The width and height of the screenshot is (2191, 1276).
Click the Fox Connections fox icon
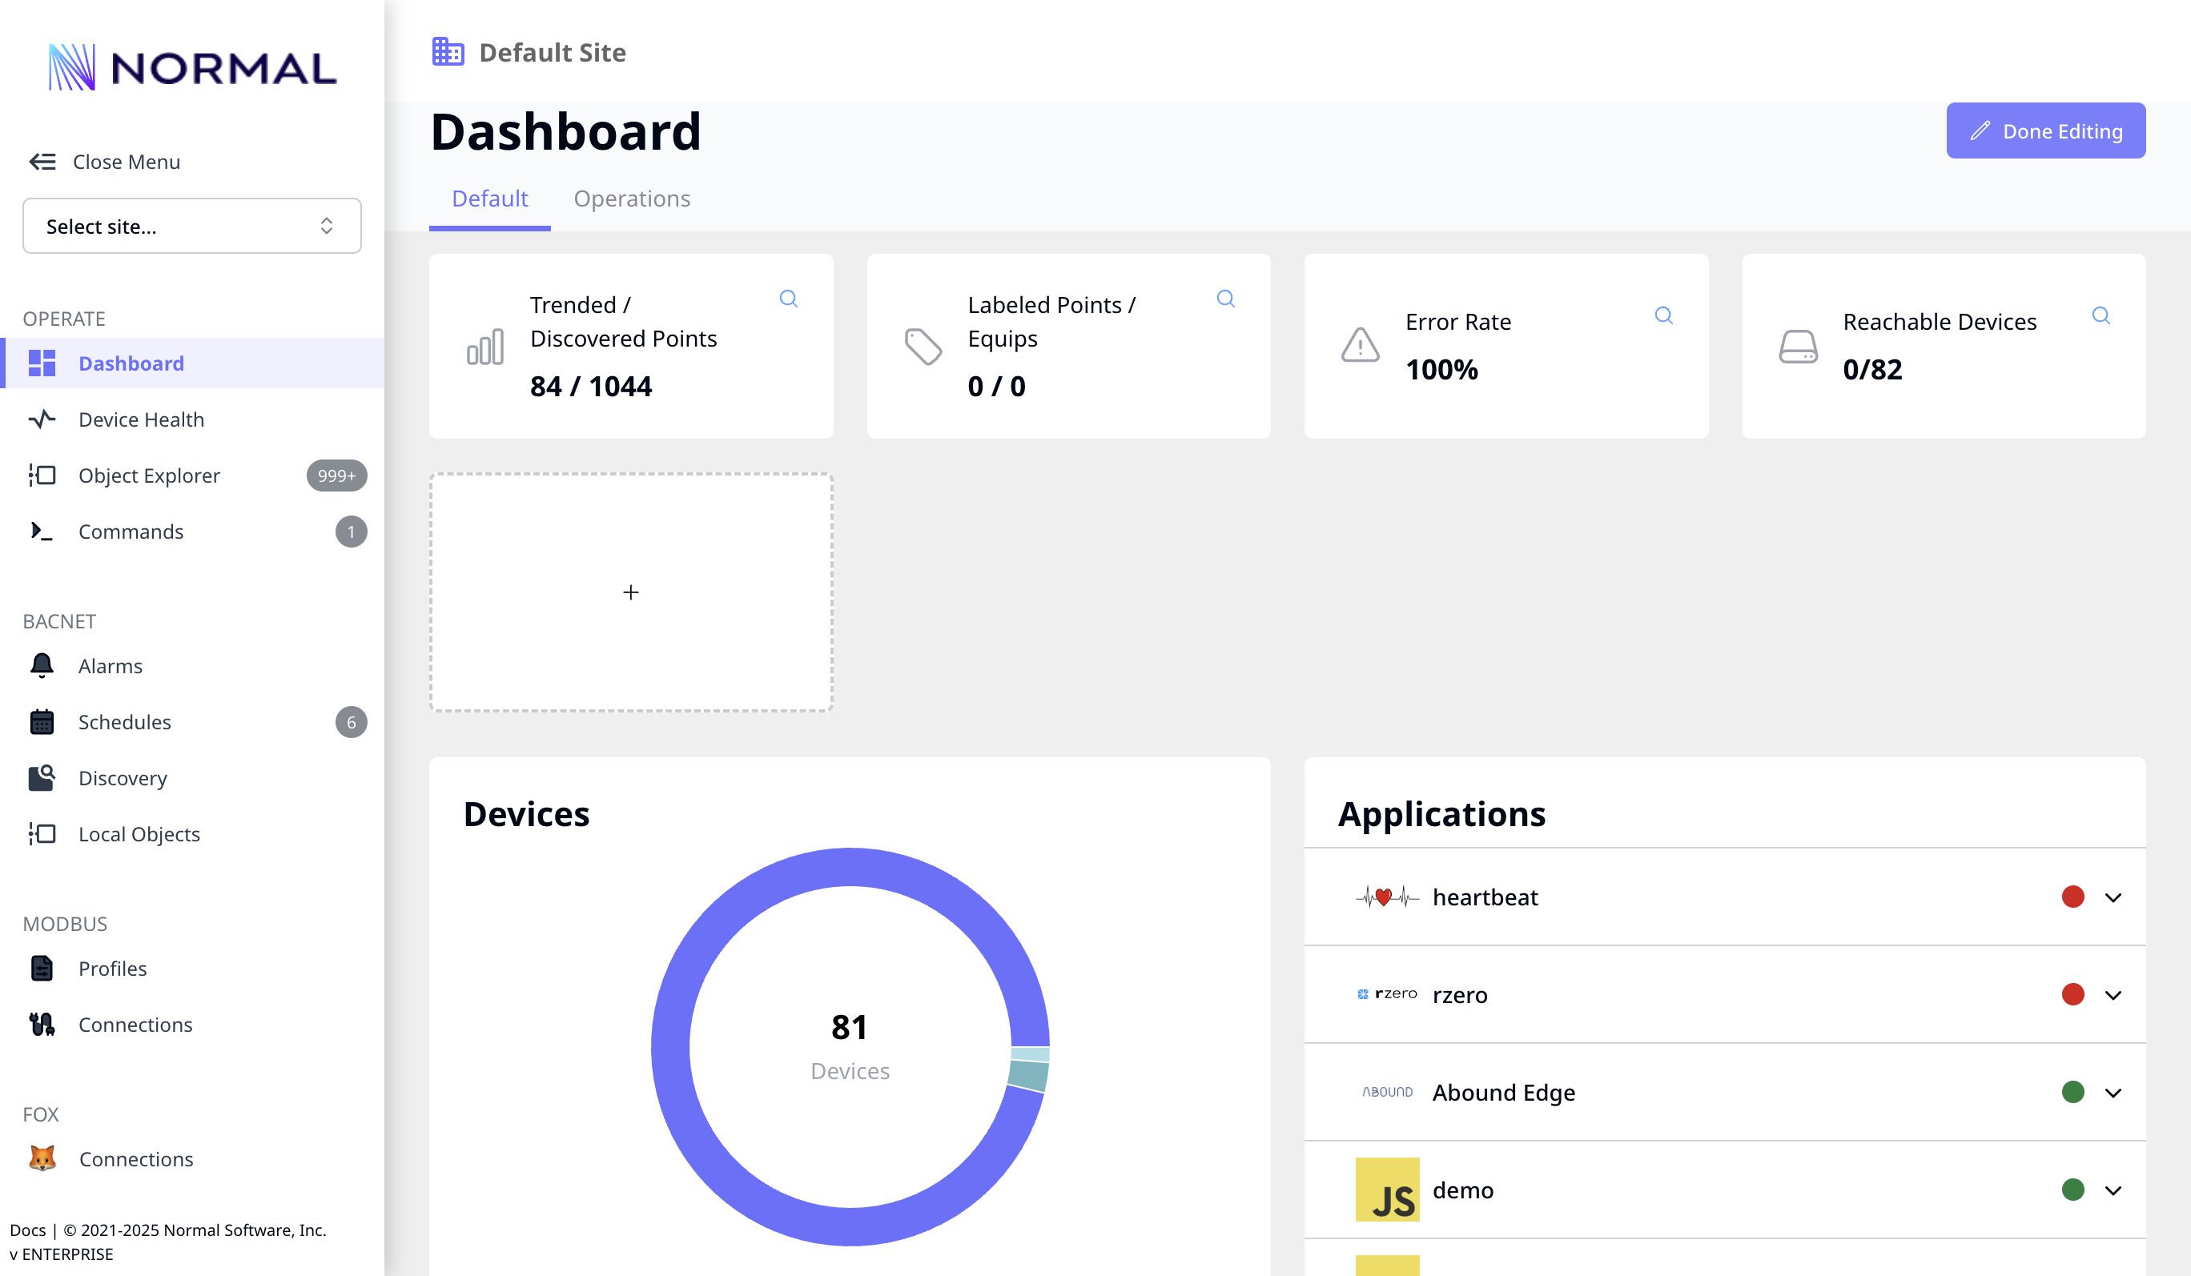[x=42, y=1158]
